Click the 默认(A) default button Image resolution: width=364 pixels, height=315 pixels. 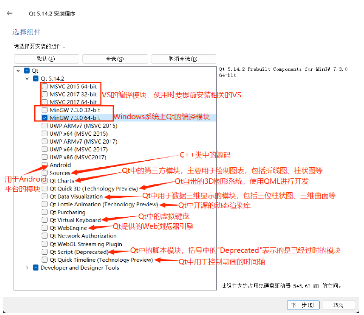click(46, 59)
